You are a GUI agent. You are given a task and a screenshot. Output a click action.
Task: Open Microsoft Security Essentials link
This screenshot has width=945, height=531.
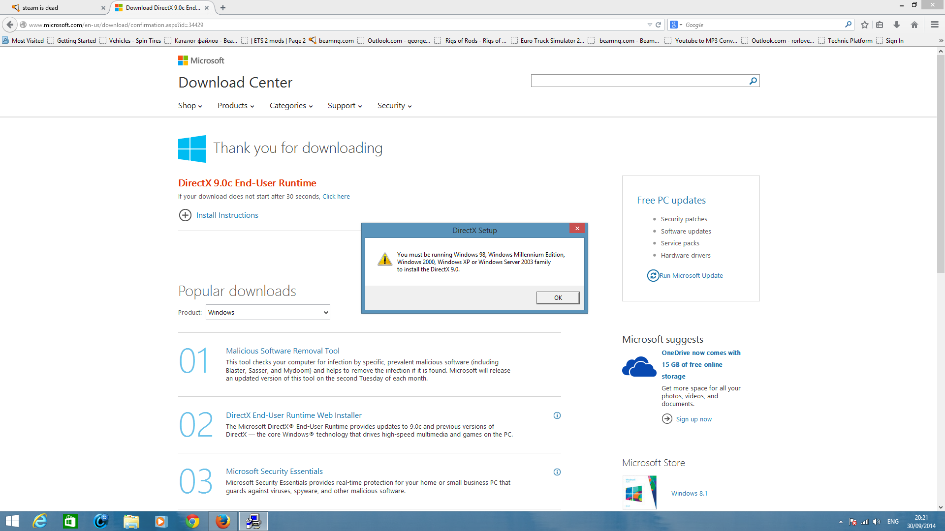[274, 471]
